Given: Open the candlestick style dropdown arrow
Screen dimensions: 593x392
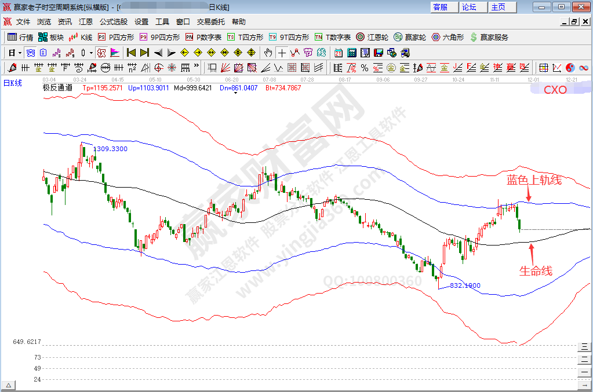Looking at the screenshot, I should [x=91, y=53].
